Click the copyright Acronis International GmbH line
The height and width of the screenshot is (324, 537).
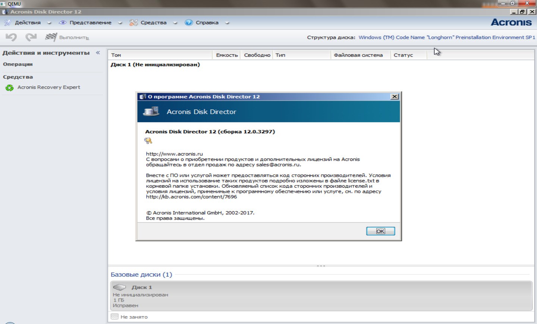pos(200,213)
